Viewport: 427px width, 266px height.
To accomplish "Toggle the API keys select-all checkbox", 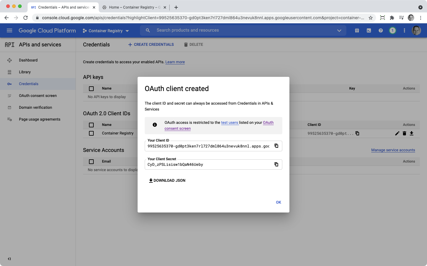I will pos(91,89).
